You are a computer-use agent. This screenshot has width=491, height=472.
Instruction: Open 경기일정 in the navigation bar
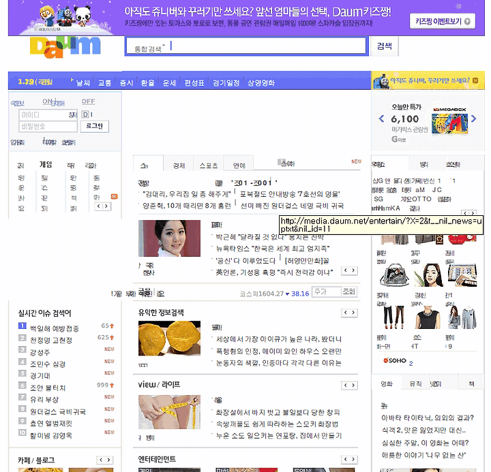(x=226, y=83)
